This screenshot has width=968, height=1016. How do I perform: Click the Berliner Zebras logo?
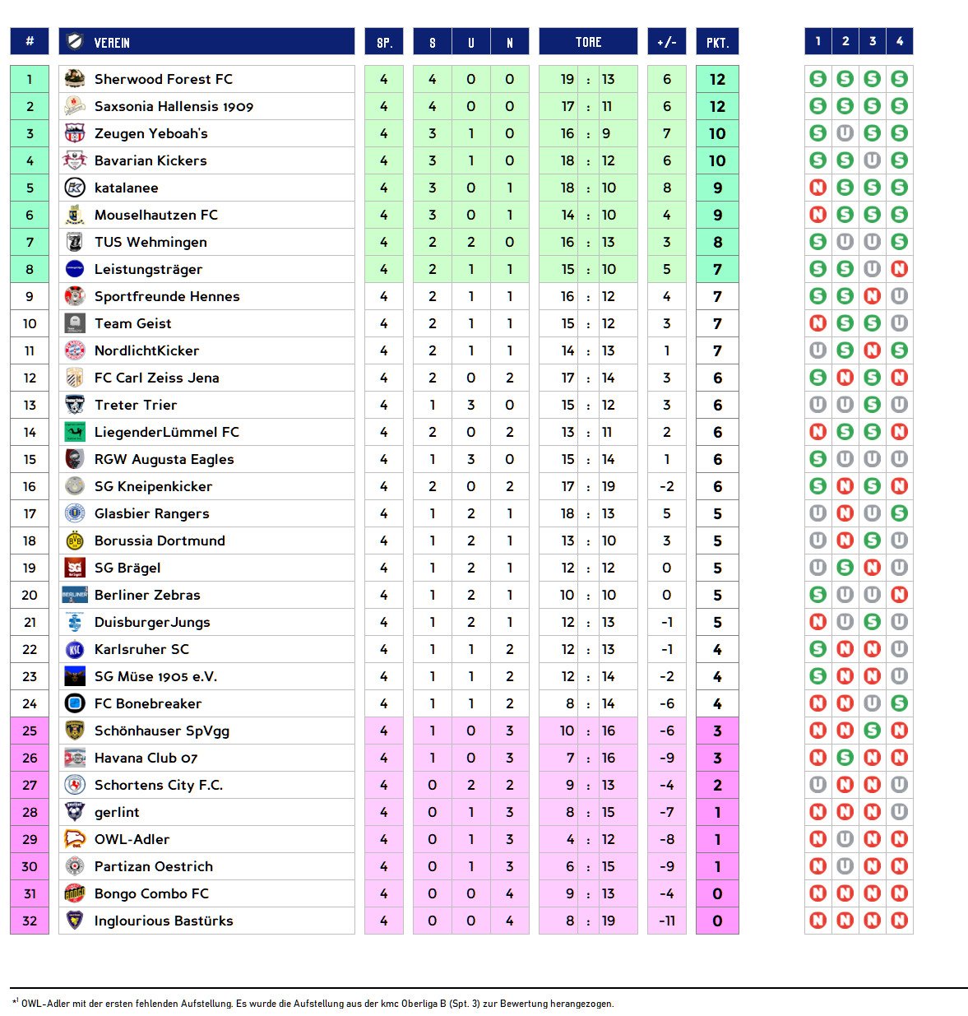click(75, 595)
